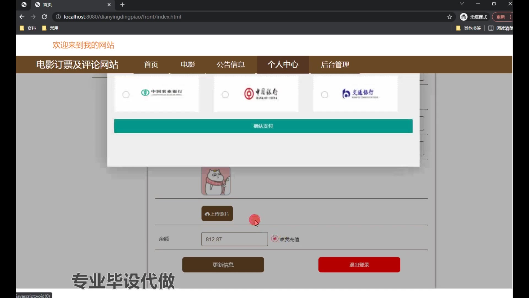Open the 电影 navigation menu item
This screenshot has height=298, width=529.
click(188, 65)
